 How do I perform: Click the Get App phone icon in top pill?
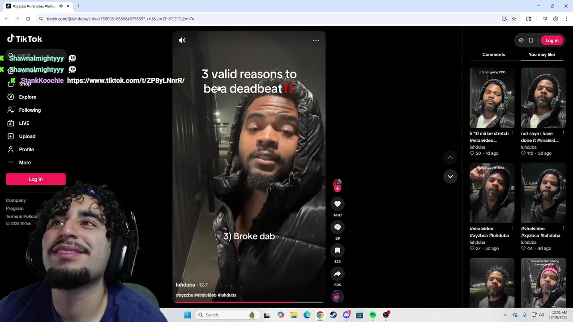click(x=531, y=40)
